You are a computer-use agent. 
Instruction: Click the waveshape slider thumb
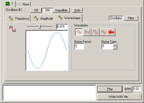coord(40,27)
